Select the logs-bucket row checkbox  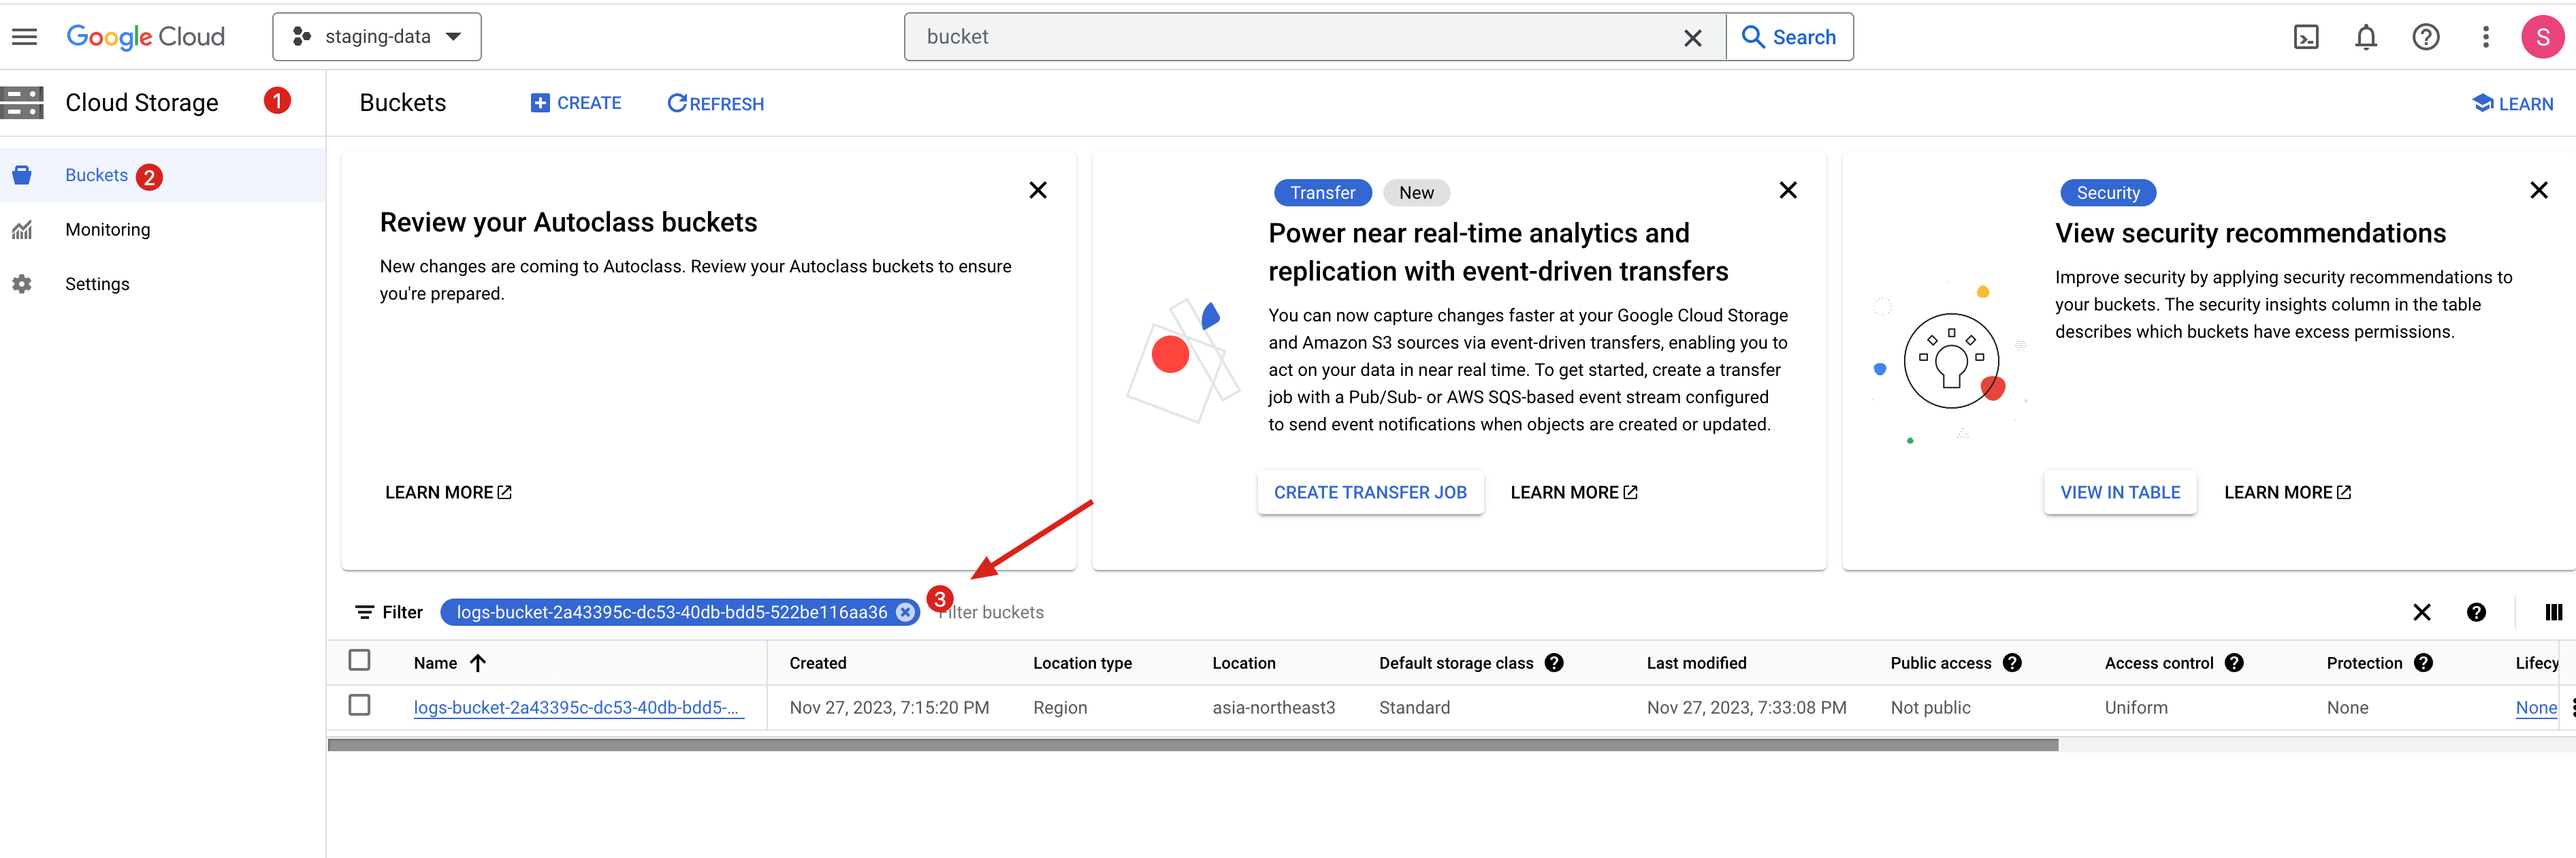click(x=360, y=705)
